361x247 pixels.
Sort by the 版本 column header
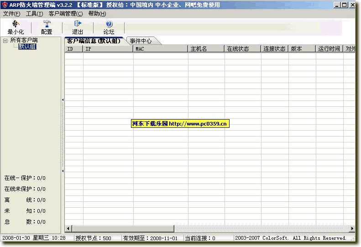pos(302,49)
